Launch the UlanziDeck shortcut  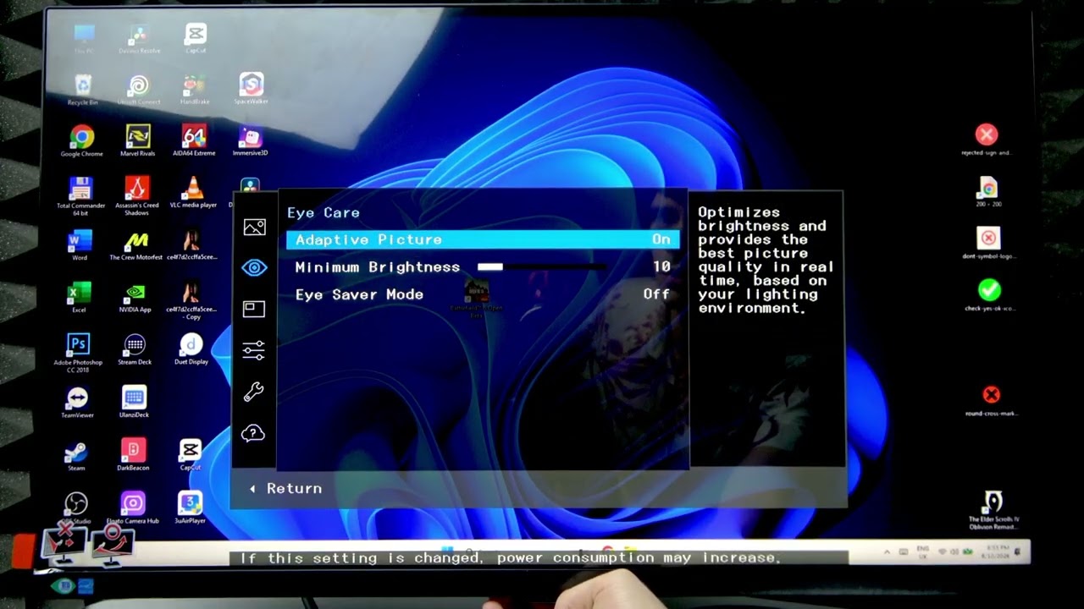(x=134, y=403)
